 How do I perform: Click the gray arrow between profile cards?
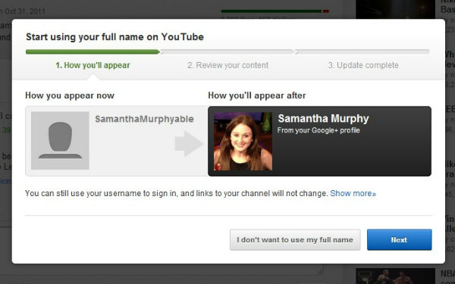pos(189,144)
